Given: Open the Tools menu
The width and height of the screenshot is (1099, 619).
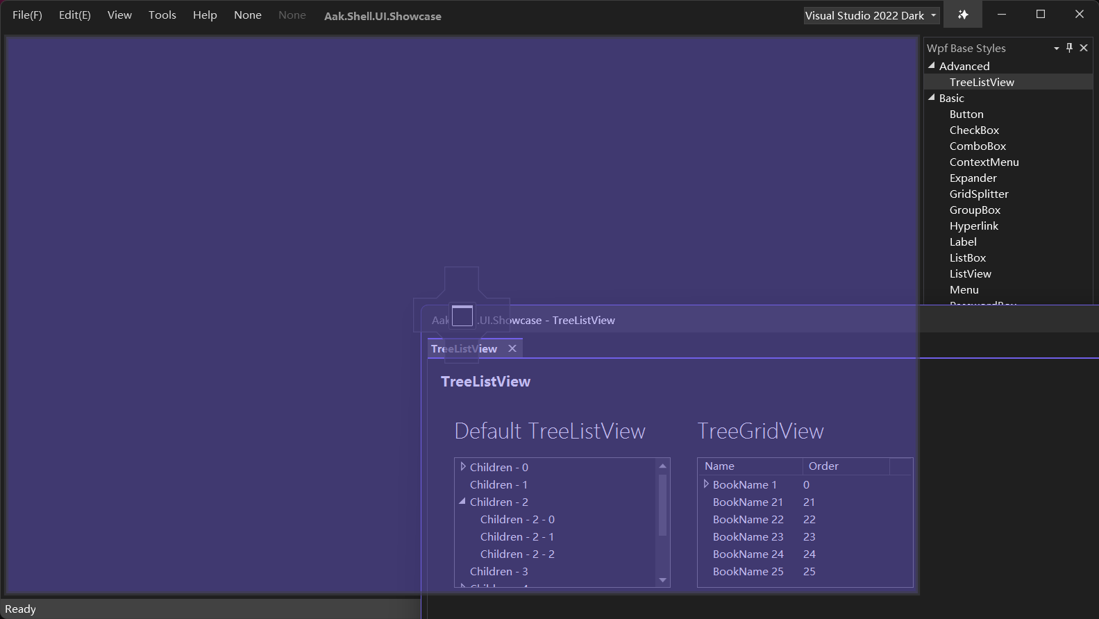Looking at the screenshot, I should [162, 15].
